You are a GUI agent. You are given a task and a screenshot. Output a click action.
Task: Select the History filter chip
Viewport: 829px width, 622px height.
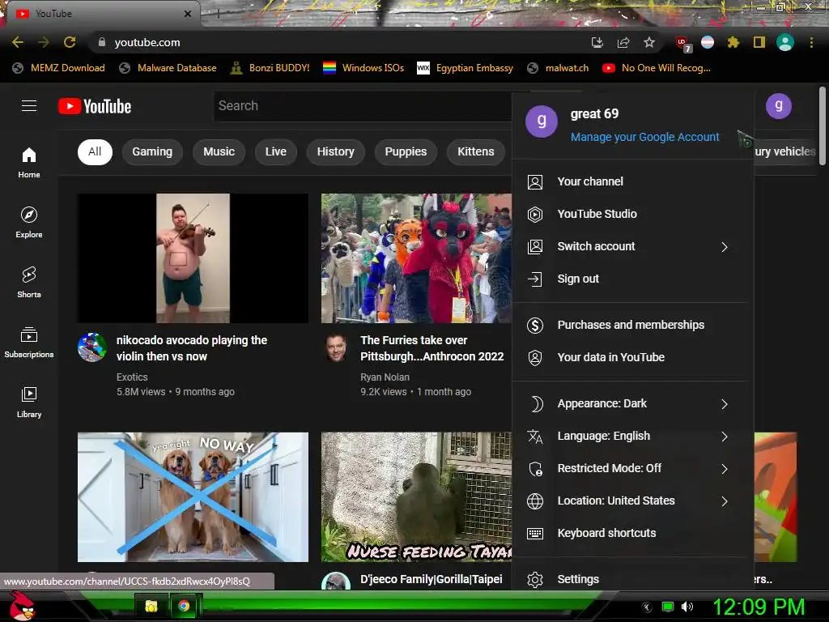[x=336, y=151]
